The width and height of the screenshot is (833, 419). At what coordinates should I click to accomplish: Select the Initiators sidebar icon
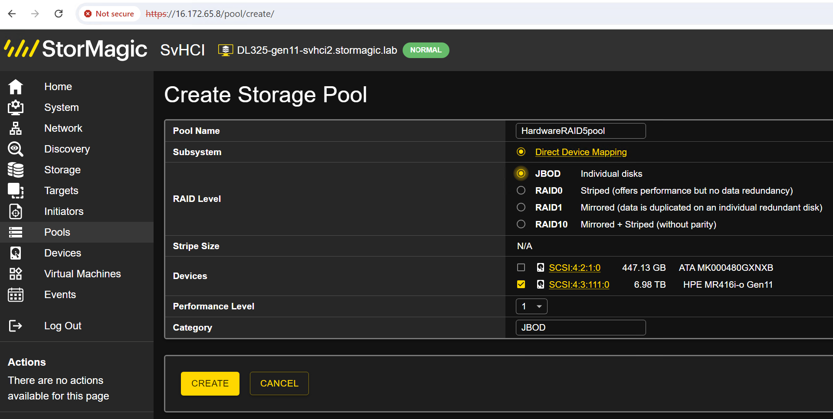coord(16,211)
